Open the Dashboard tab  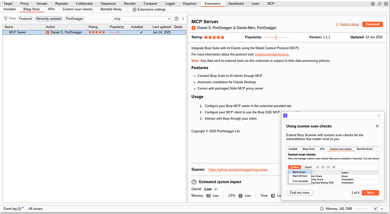coord(236,3)
